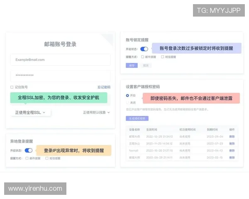
Task: Click the 2023-07-23 expiry date cell
Action: coord(215,143)
